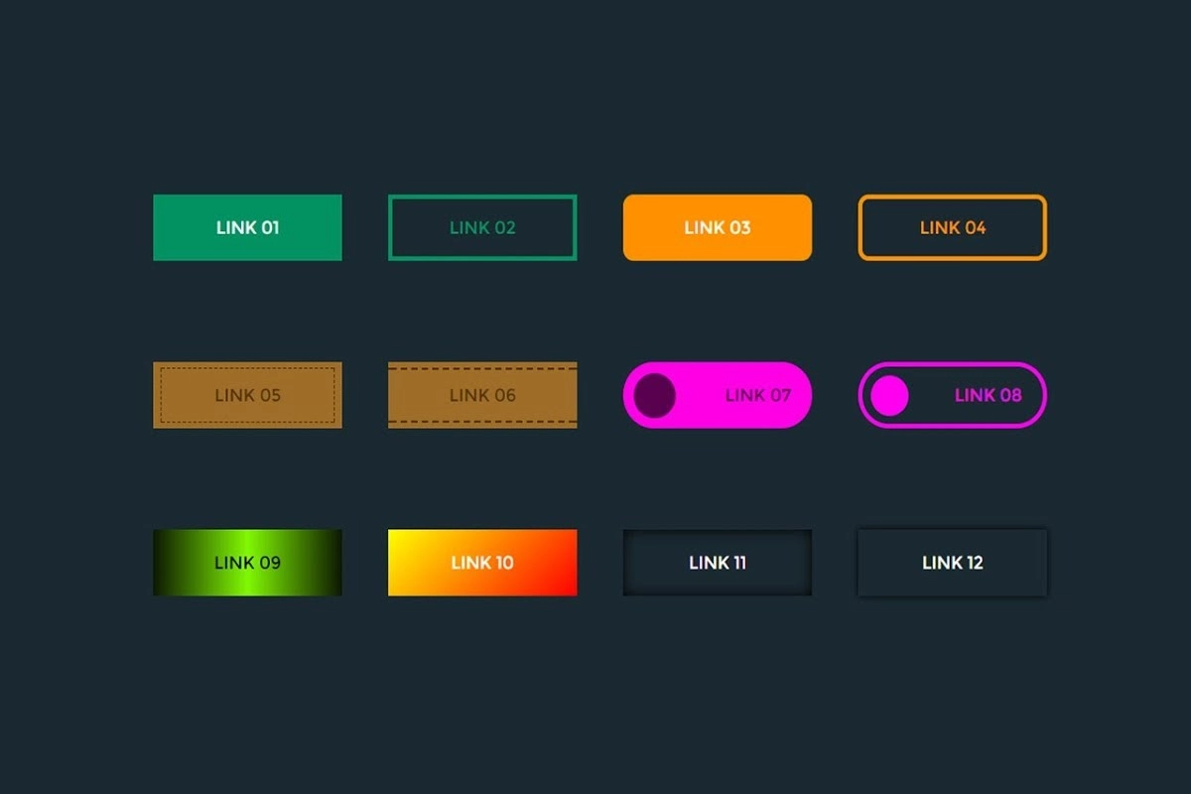Image resolution: width=1191 pixels, height=794 pixels.
Task: Click the solid green LINK 01 button
Action: (247, 227)
